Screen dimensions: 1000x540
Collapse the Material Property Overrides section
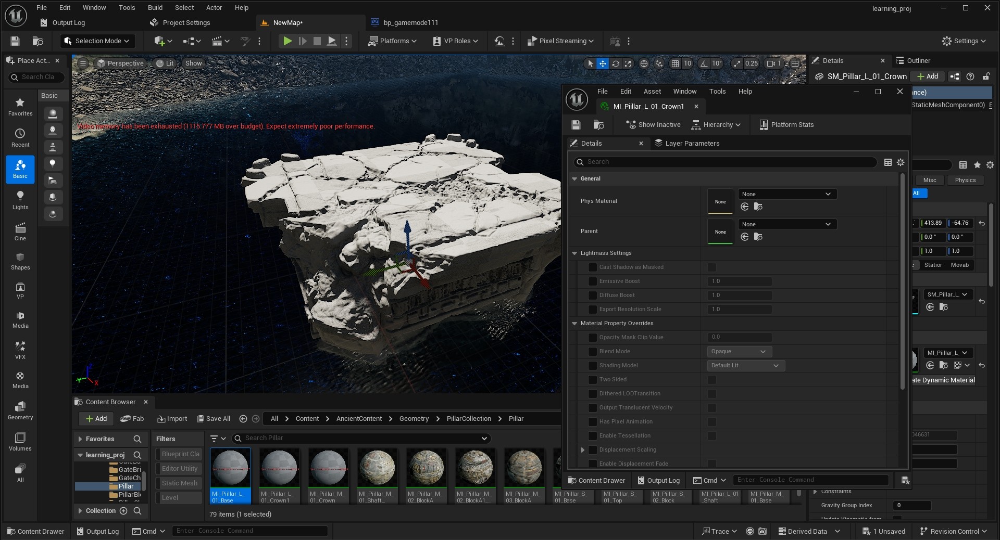pos(574,324)
